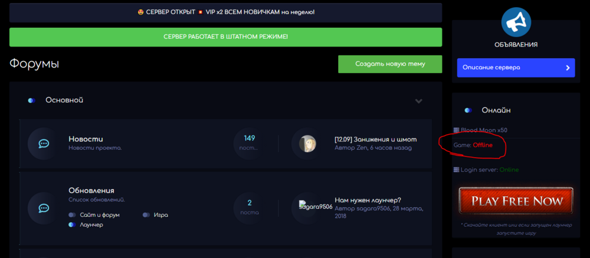Image resolution: width=590 pixels, height=258 pixels.
Task: Click the server icon beside Login server
Action: [456, 170]
